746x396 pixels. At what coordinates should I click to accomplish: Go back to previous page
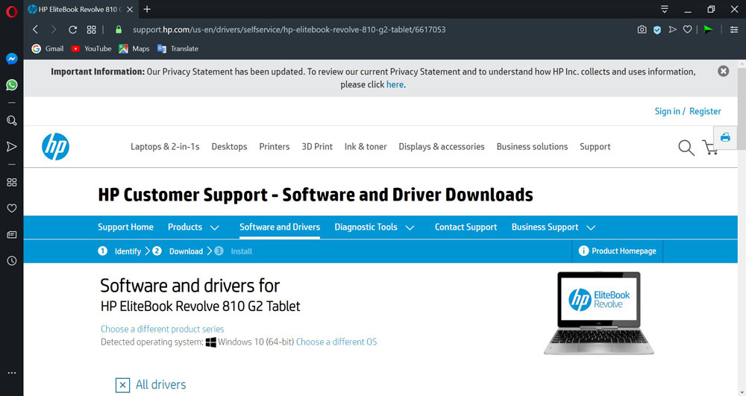click(35, 30)
